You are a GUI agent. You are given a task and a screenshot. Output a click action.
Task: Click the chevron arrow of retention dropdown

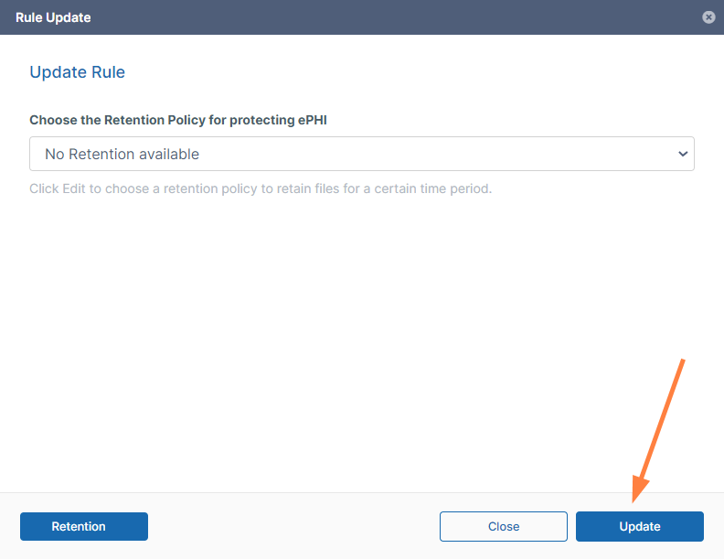pos(682,154)
